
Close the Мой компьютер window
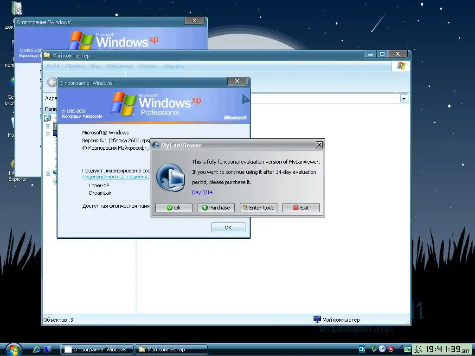tap(398, 54)
